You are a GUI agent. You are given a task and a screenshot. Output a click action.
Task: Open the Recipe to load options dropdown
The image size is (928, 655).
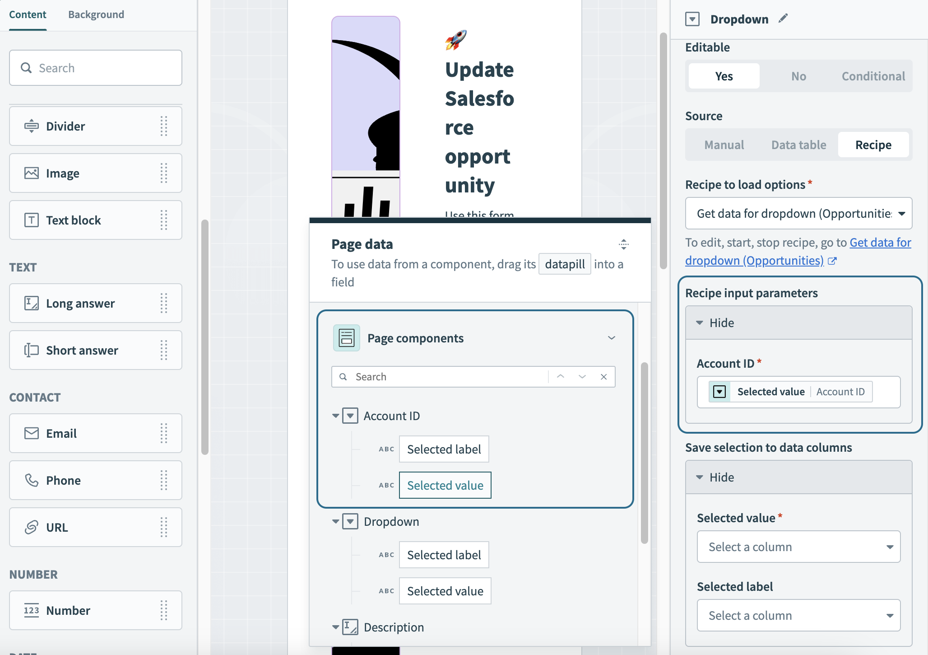pyautogui.click(x=798, y=213)
